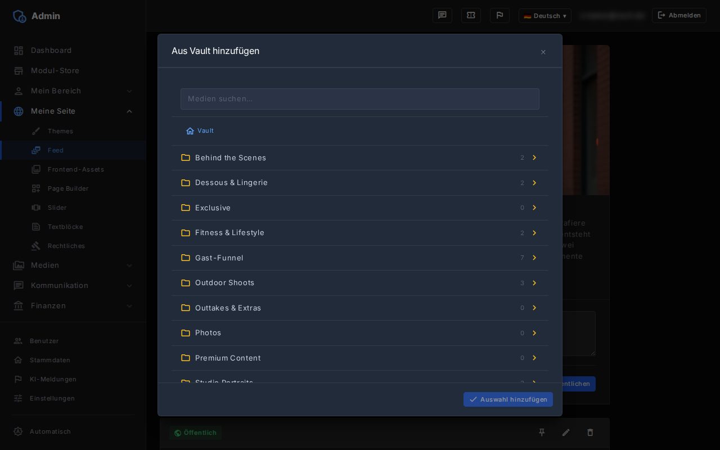Open the Fitness & Lifestyle folder
Viewport: 720px width, 450px height.
pos(360,233)
